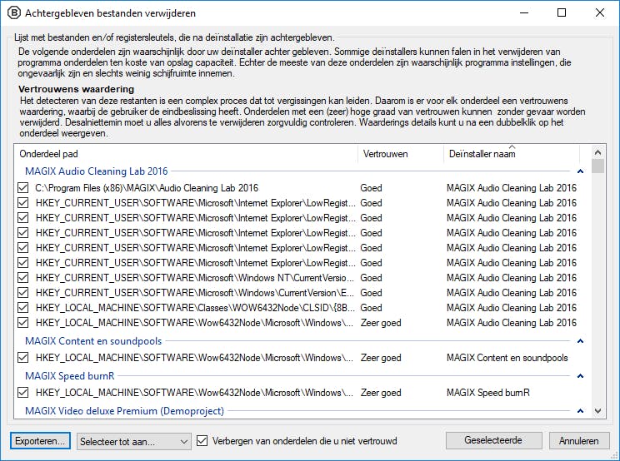620x461 pixels.
Task: Collapse MAGIX Video deluxe Premium (Demoproject) group
Action: tap(580, 411)
